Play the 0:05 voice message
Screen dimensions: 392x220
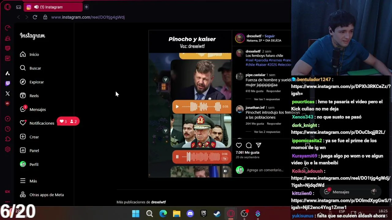[177, 107]
